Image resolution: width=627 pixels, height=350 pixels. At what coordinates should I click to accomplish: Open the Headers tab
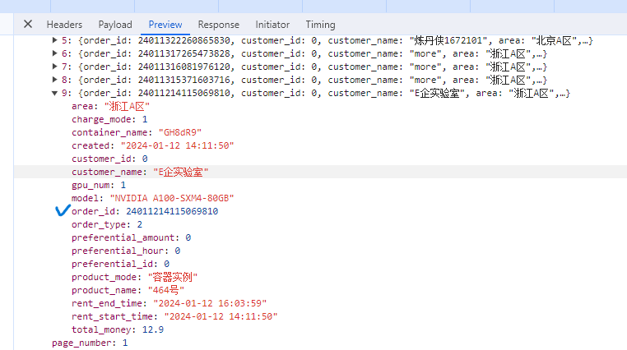[64, 25]
